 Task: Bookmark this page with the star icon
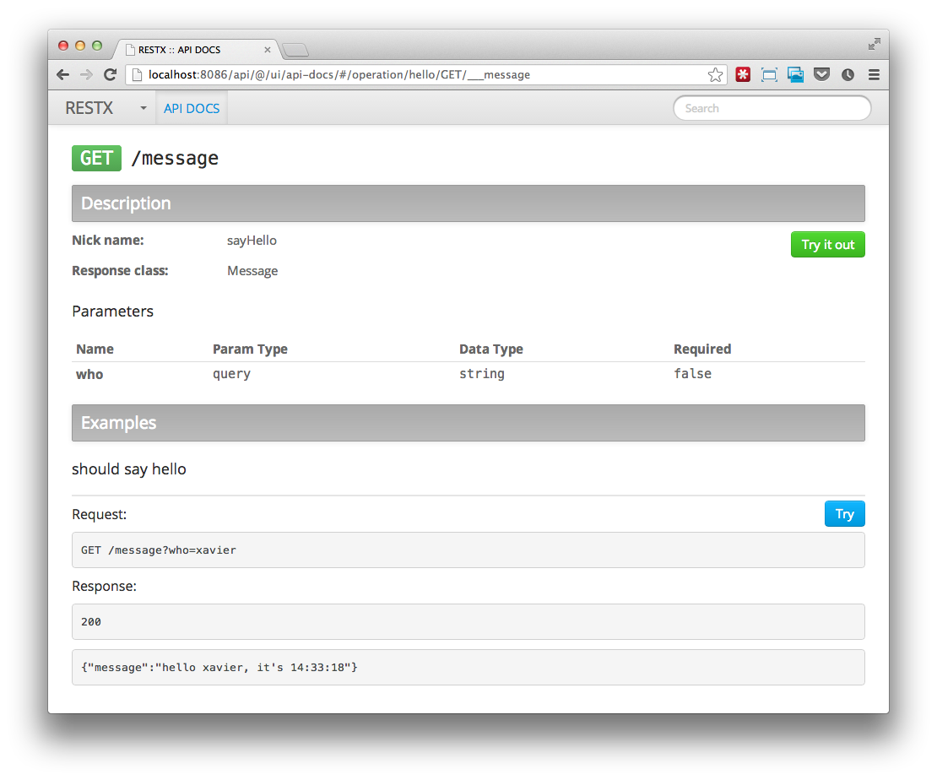pos(715,75)
